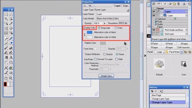Select the Fill bucket tool
192x108 pixels.
click(6, 53)
